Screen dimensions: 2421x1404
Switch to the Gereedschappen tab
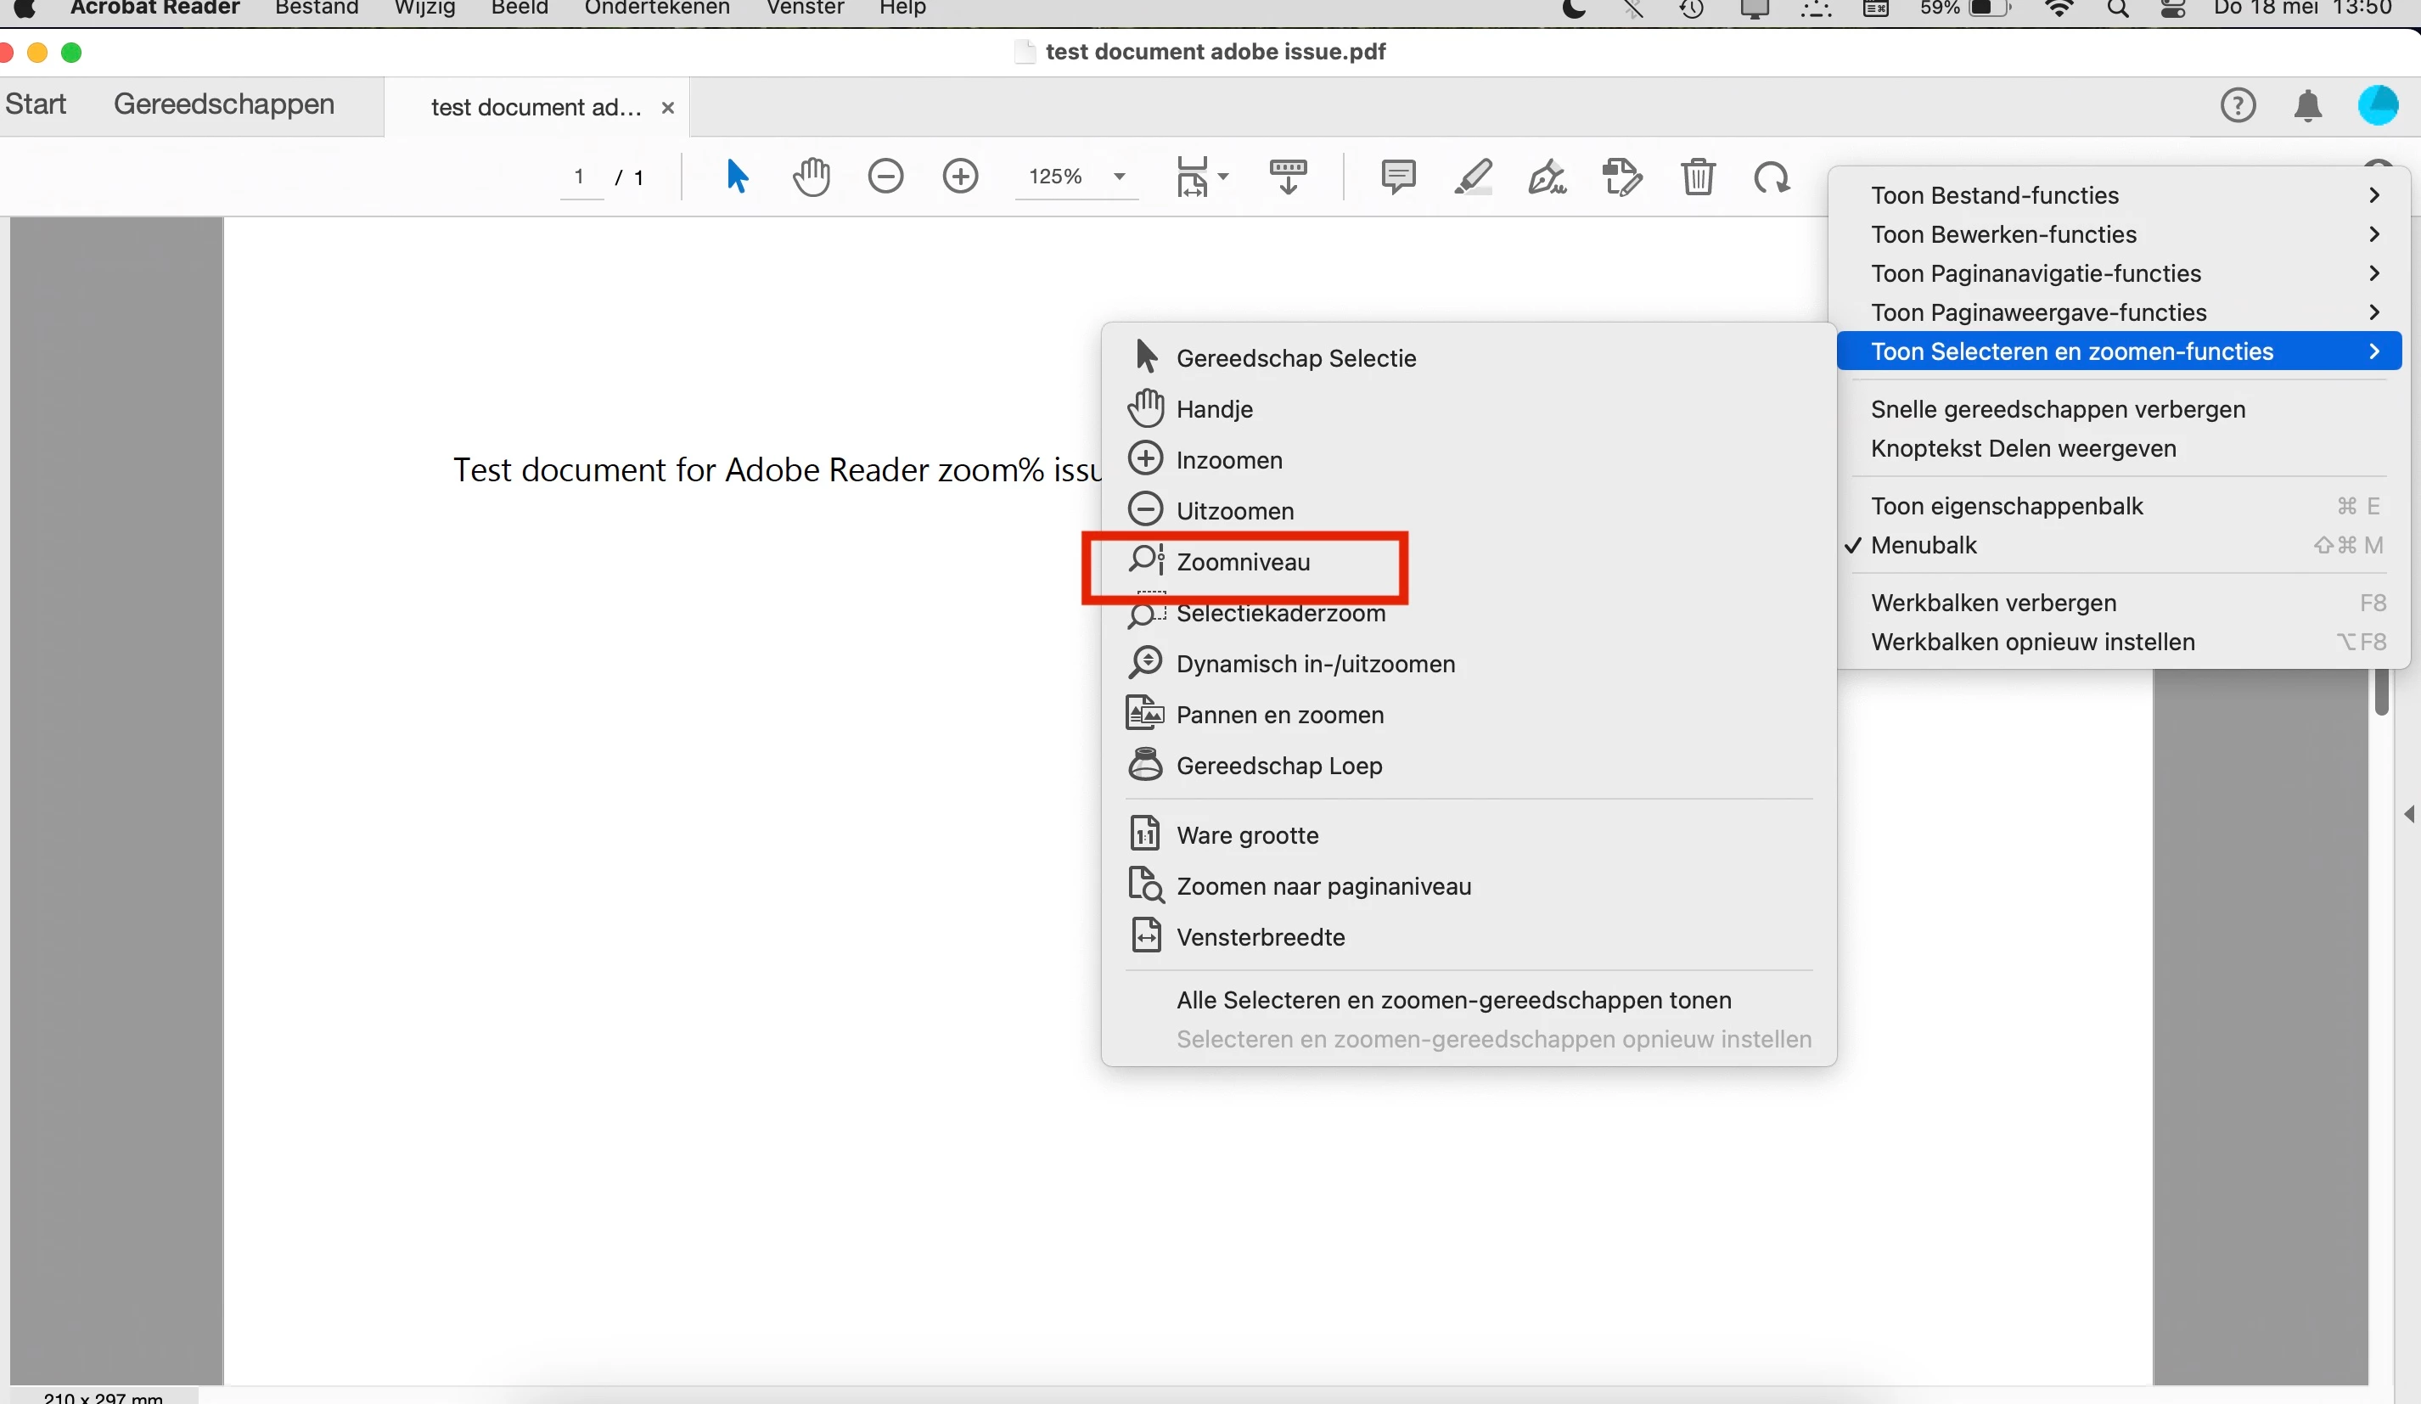224,104
